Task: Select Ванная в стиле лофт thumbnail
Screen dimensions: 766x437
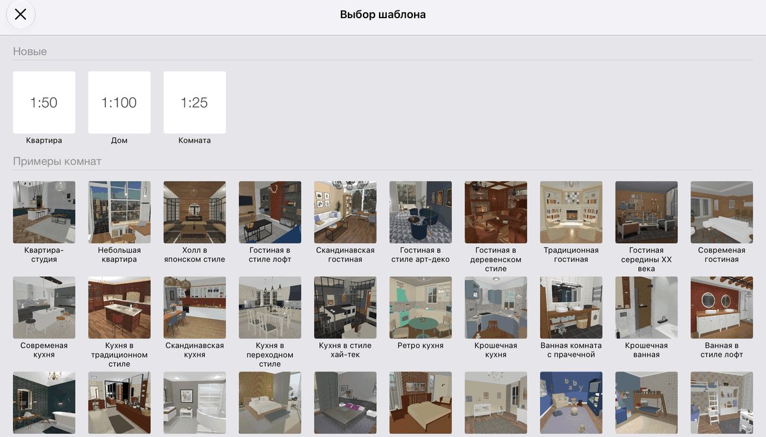Action: click(721, 307)
